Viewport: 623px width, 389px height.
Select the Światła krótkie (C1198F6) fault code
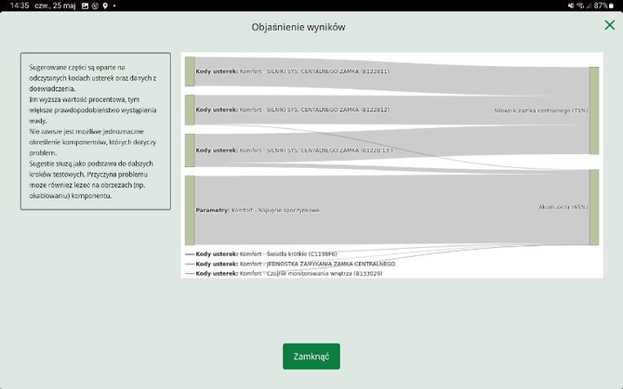coord(266,253)
